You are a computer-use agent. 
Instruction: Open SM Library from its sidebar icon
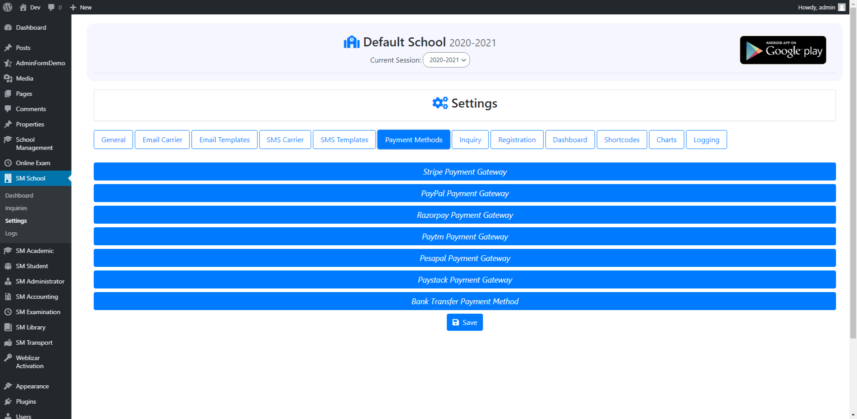(8, 327)
